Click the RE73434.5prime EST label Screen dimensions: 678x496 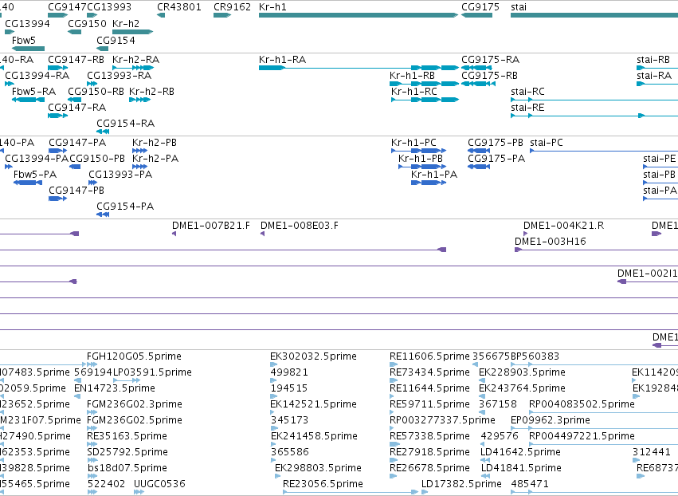point(429,372)
